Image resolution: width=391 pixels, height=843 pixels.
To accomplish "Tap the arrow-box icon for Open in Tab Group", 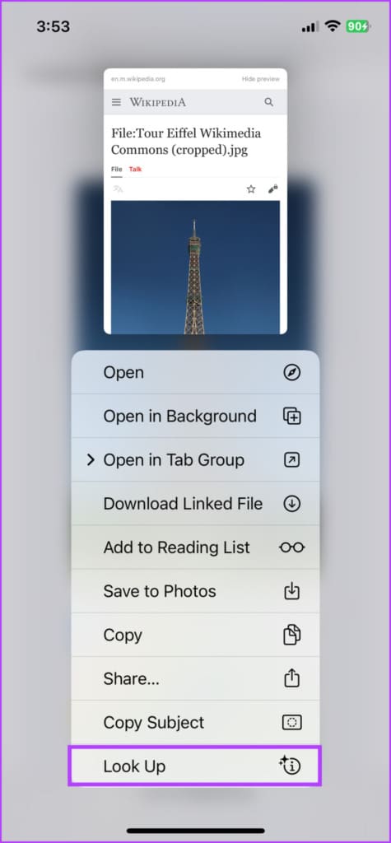I will 291,460.
